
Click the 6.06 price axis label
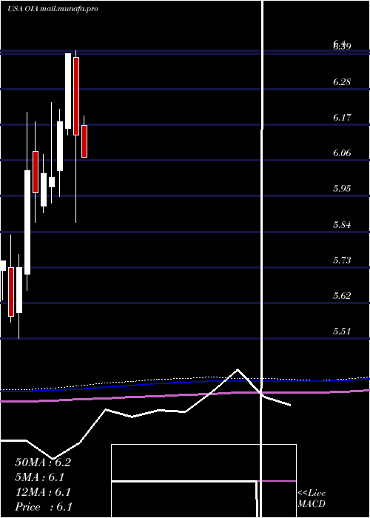[342, 153]
